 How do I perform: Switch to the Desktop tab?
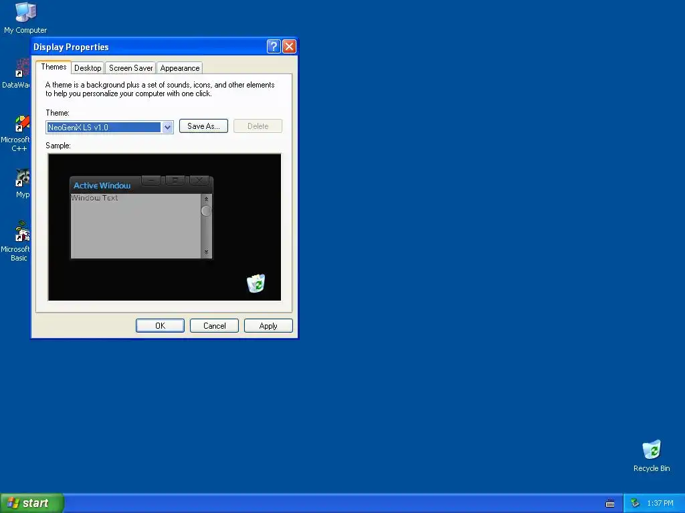point(88,67)
